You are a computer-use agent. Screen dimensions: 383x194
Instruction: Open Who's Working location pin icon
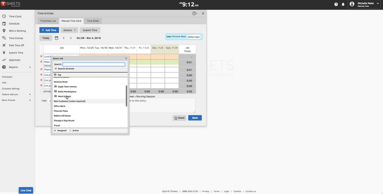click(x=4, y=31)
